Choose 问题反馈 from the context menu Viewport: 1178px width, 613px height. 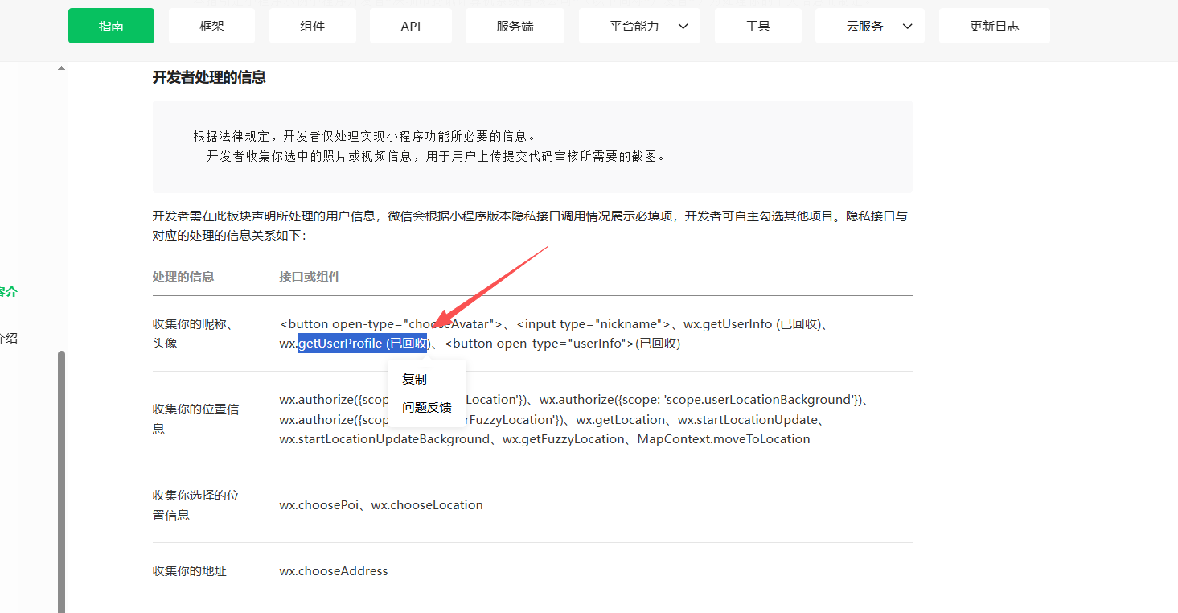(426, 407)
